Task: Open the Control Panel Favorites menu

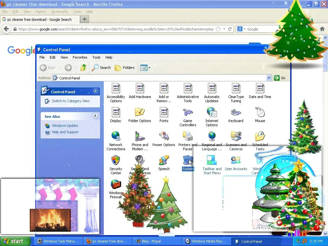Action: point(80,57)
